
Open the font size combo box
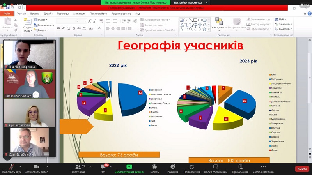83,21
